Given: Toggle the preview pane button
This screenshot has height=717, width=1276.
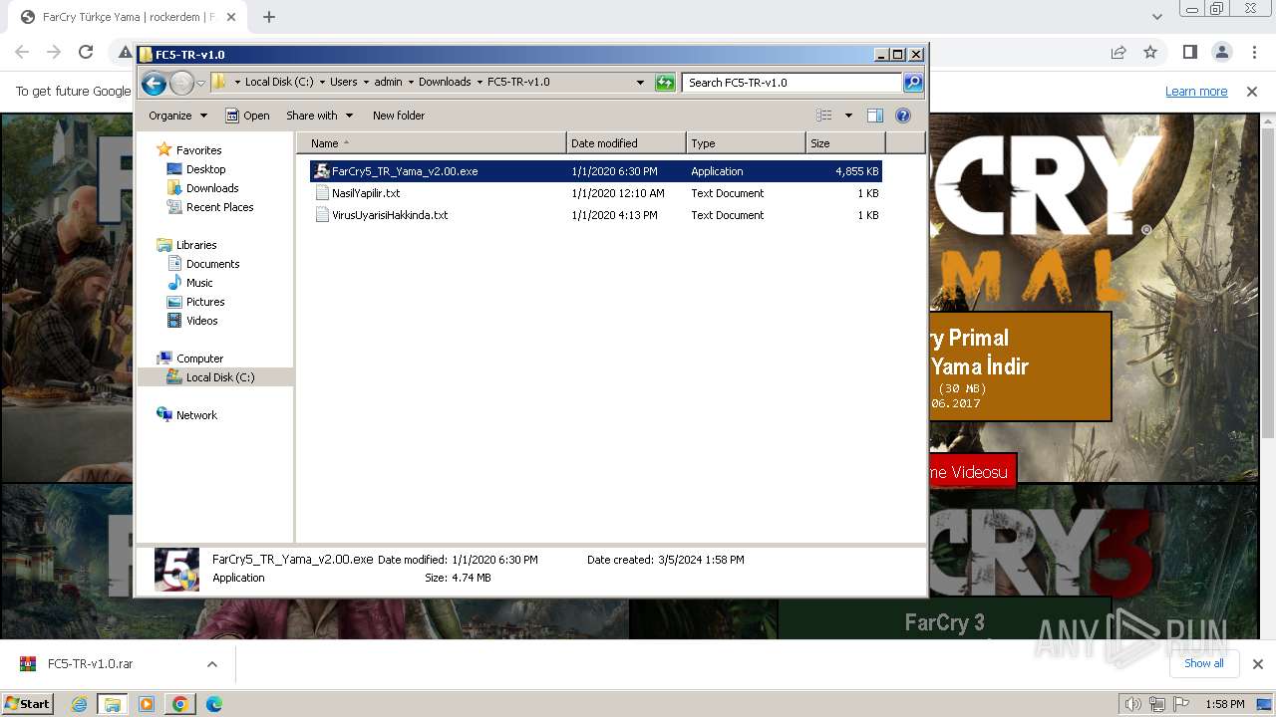Looking at the screenshot, I should coord(875,116).
